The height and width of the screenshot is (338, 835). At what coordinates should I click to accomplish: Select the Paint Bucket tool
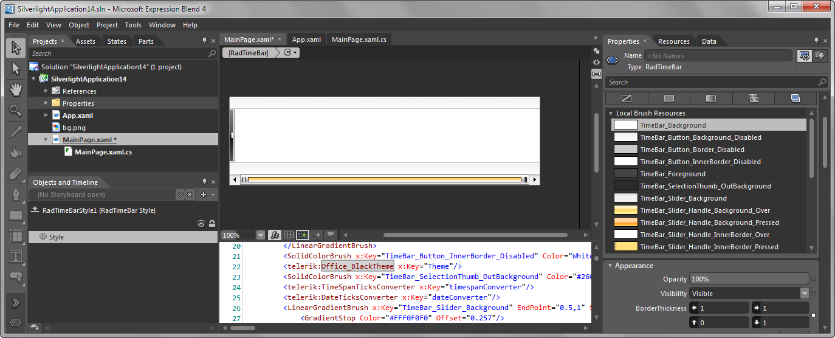pyautogui.click(x=16, y=153)
